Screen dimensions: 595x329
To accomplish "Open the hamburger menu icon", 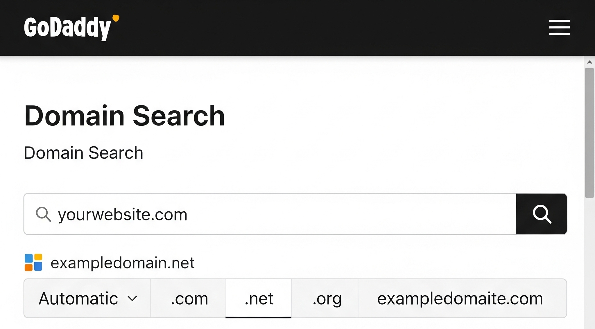I will point(559,28).
